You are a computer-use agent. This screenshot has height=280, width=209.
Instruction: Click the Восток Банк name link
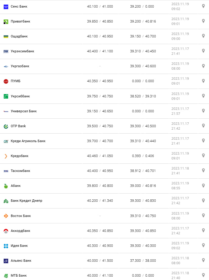pyautogui.click(x=21, y=216)
